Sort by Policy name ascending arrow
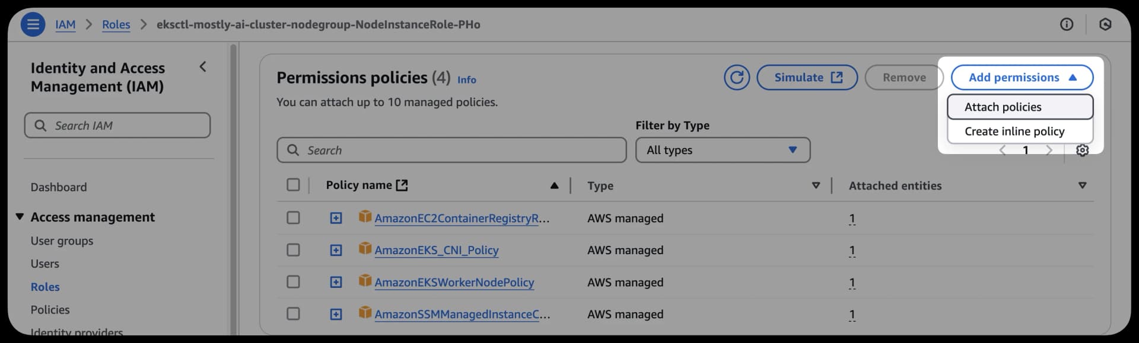The width and height of the screenshot is (1139, 343). 554,185
